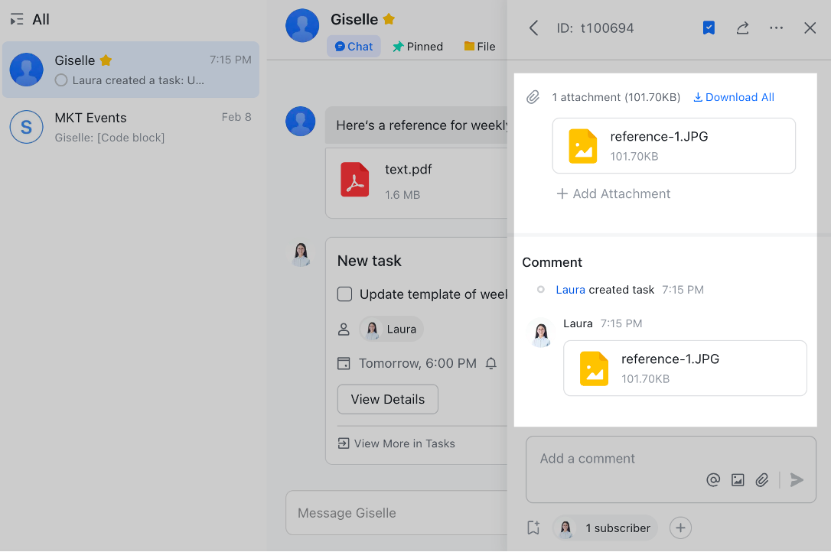This screenshot has height=552, width=831.
Task: Click the 1 subscriber chip
Action: [x=605, y=528]
